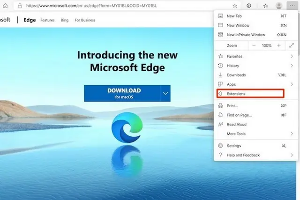This screenshot has width=300, height=200.
Task: Open a New InPrivate Window
Action: [x=256, y=35]
